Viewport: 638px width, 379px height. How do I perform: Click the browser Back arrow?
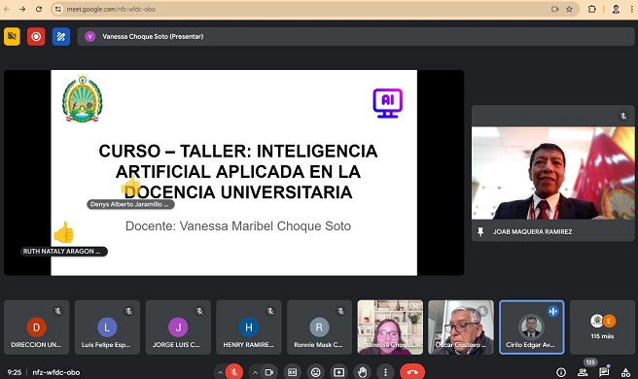click(7, 9)
